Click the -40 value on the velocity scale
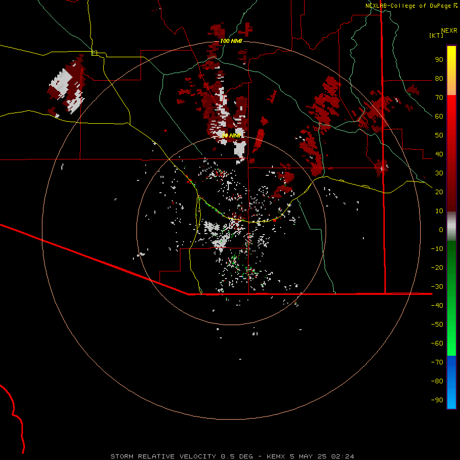Viewport: 460px width, 460px height. click(x=437, y=306)
